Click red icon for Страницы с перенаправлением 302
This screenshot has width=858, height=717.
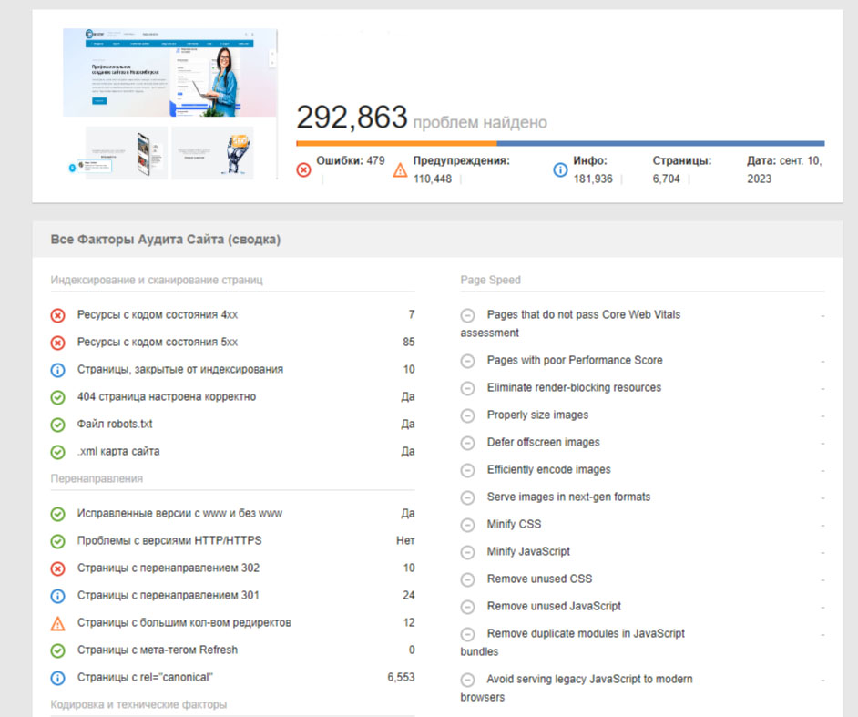pyautogui.click(x=58, y=568)
